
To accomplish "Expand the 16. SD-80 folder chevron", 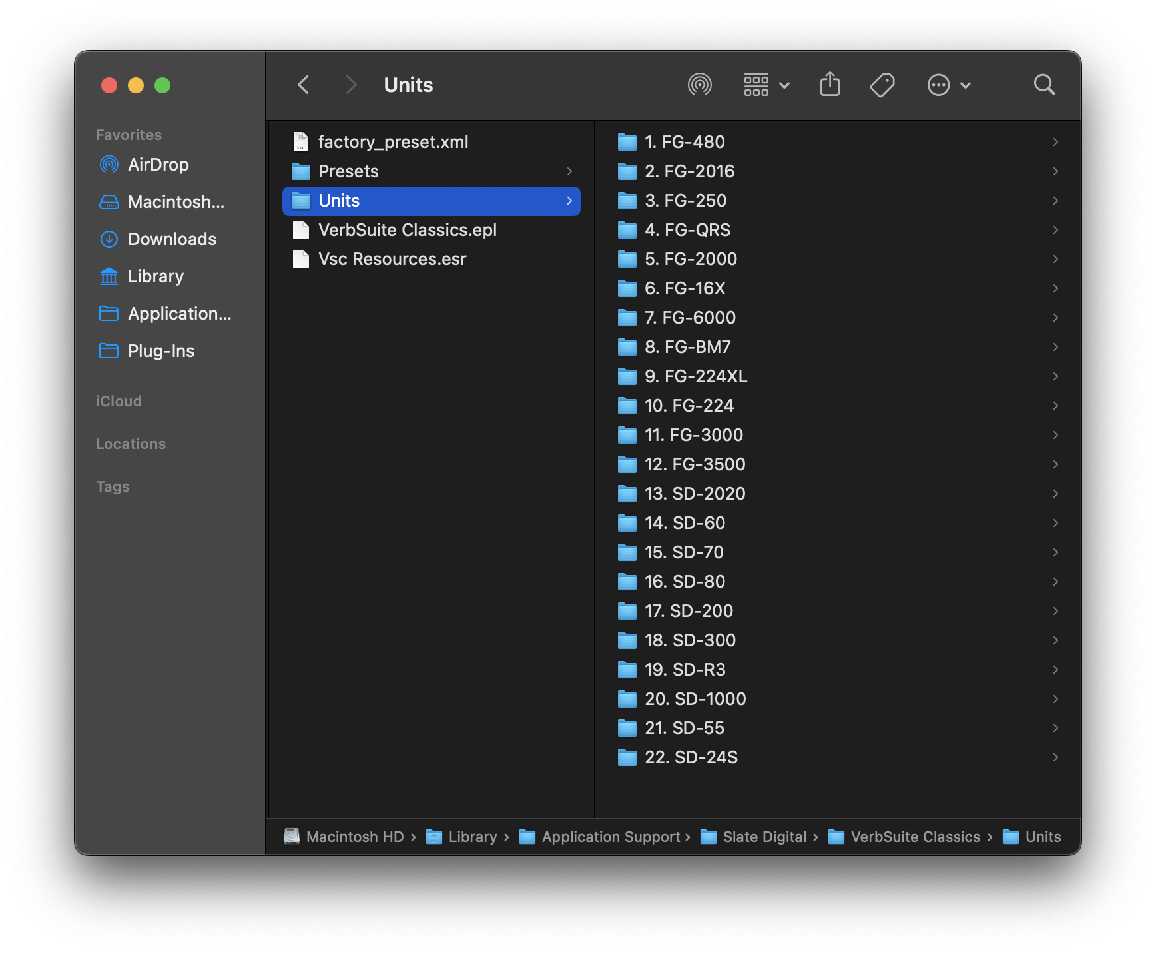I will pos(1055,582).
